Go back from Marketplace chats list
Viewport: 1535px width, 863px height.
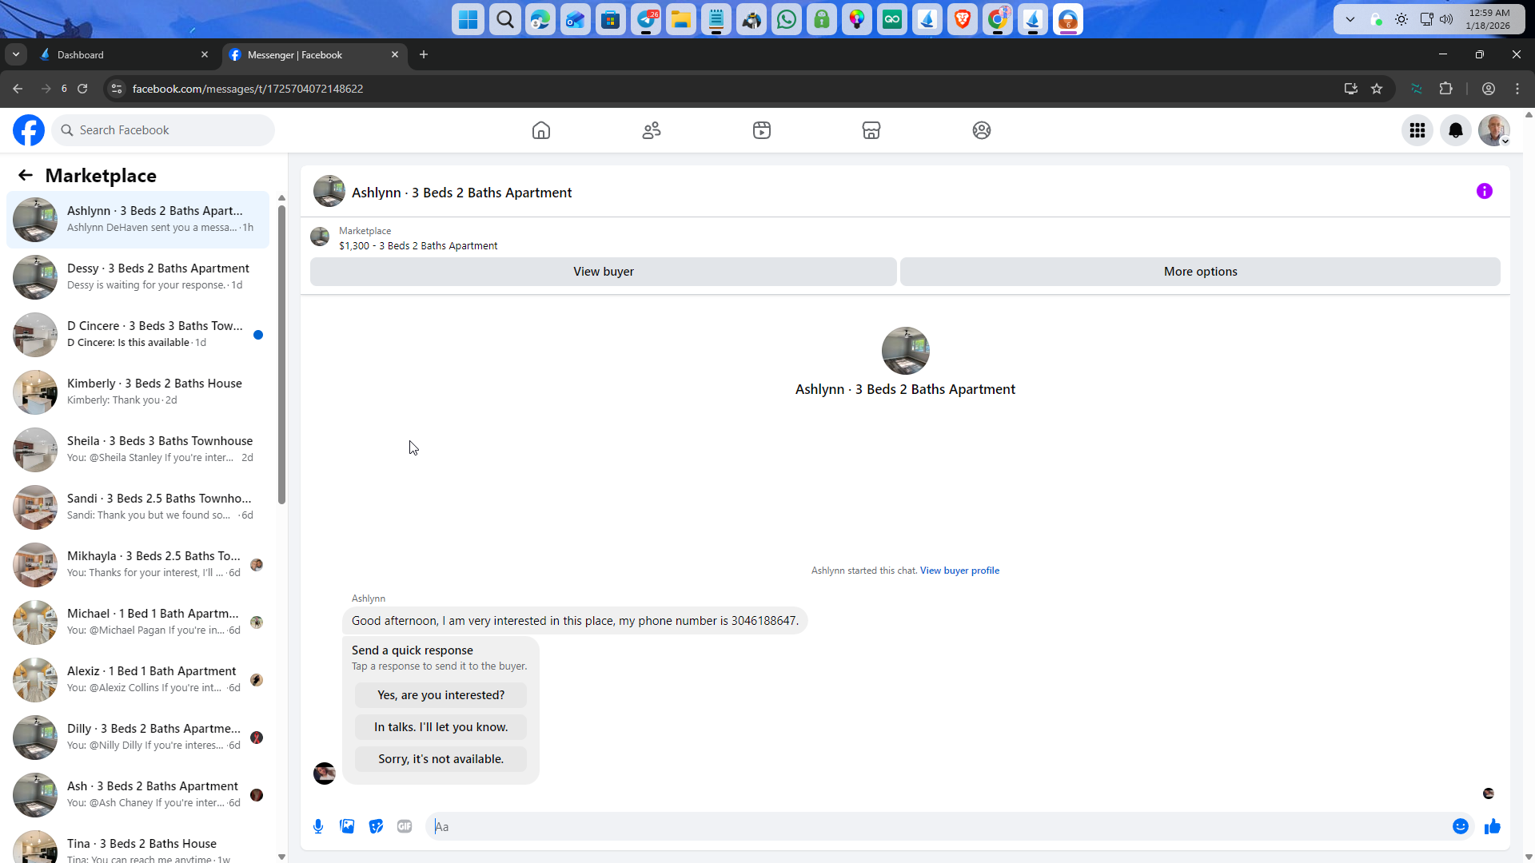[26, 175]
